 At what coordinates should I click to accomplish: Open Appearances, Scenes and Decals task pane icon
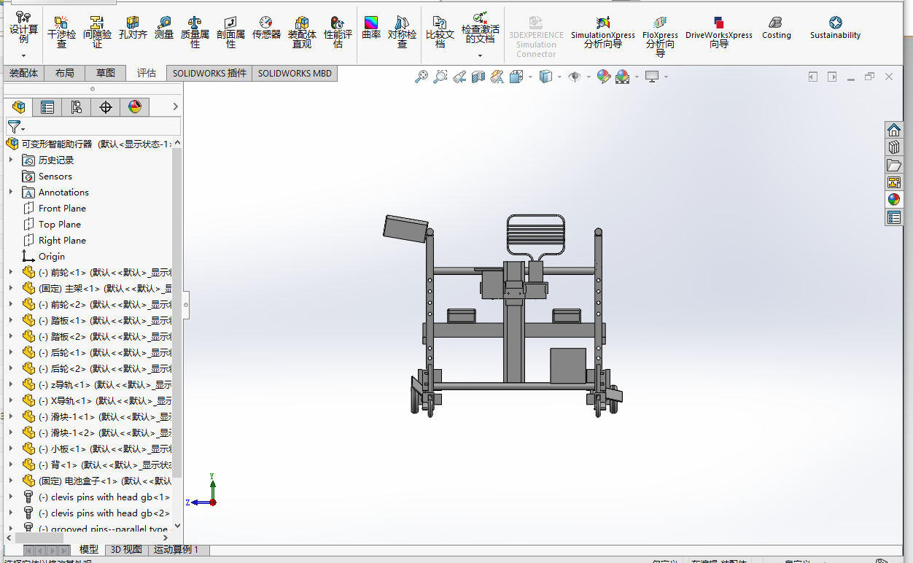coord(894,200)
